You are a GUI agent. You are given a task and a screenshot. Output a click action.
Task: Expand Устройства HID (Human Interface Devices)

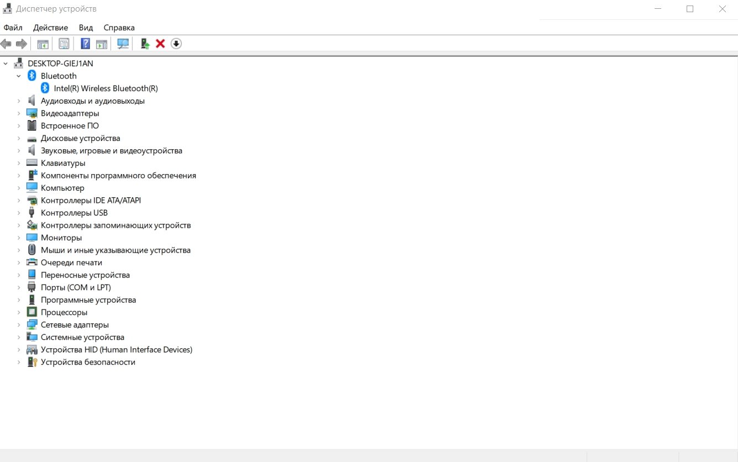click(19, 349)
